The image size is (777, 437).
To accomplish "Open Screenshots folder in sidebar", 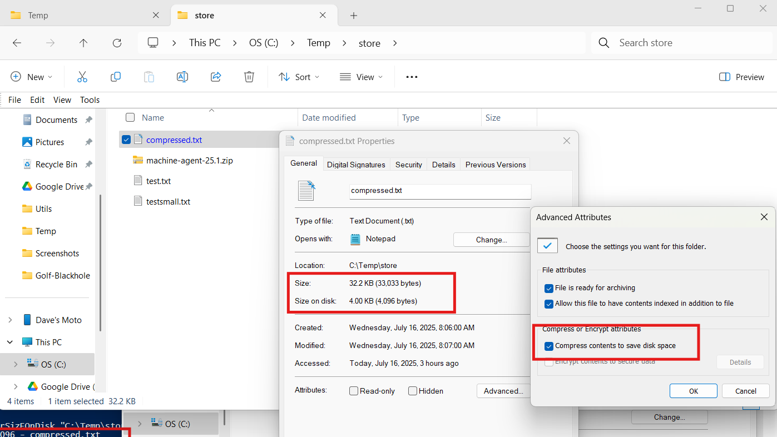I will pos(50,254).
